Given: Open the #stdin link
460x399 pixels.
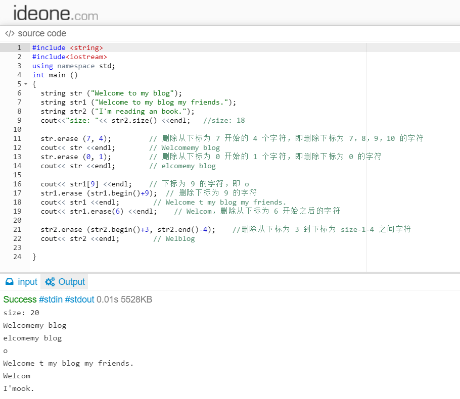Looking at the screenshot, I should click(51, 299).
